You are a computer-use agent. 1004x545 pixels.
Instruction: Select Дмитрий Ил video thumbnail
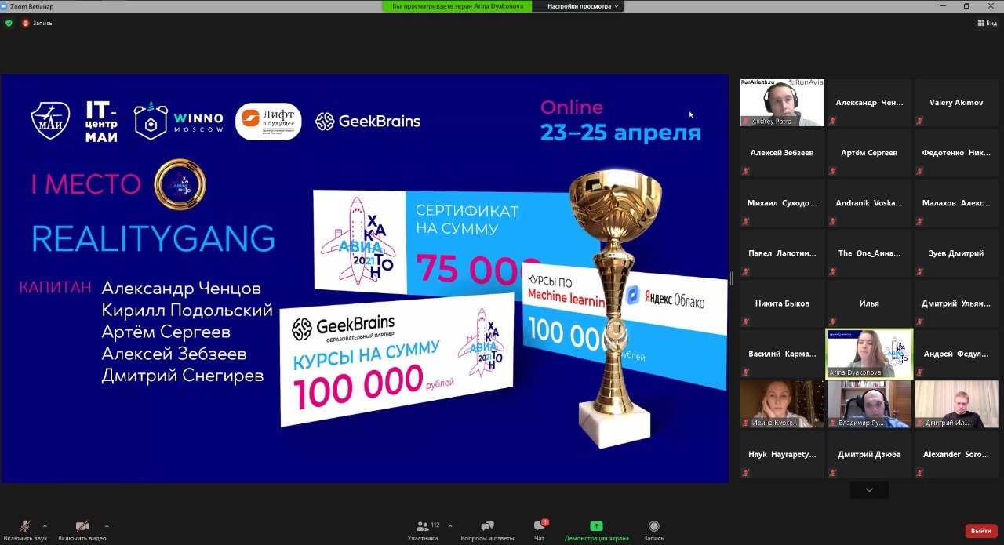pos(956,404)
